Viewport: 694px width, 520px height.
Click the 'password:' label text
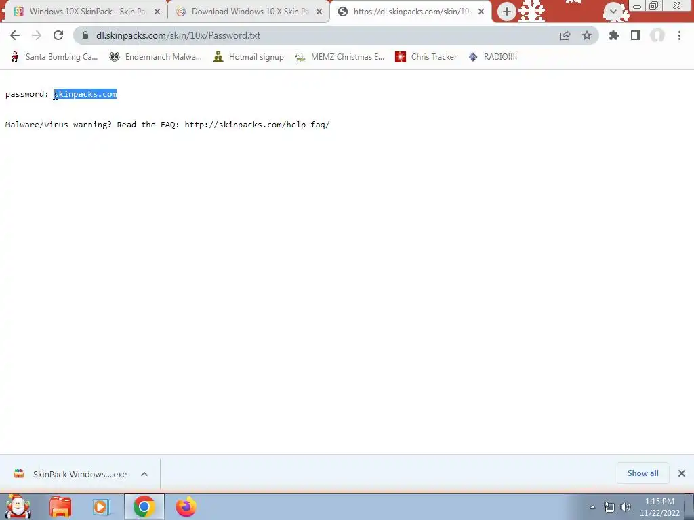pyautogui.click(x=27, y=93)
